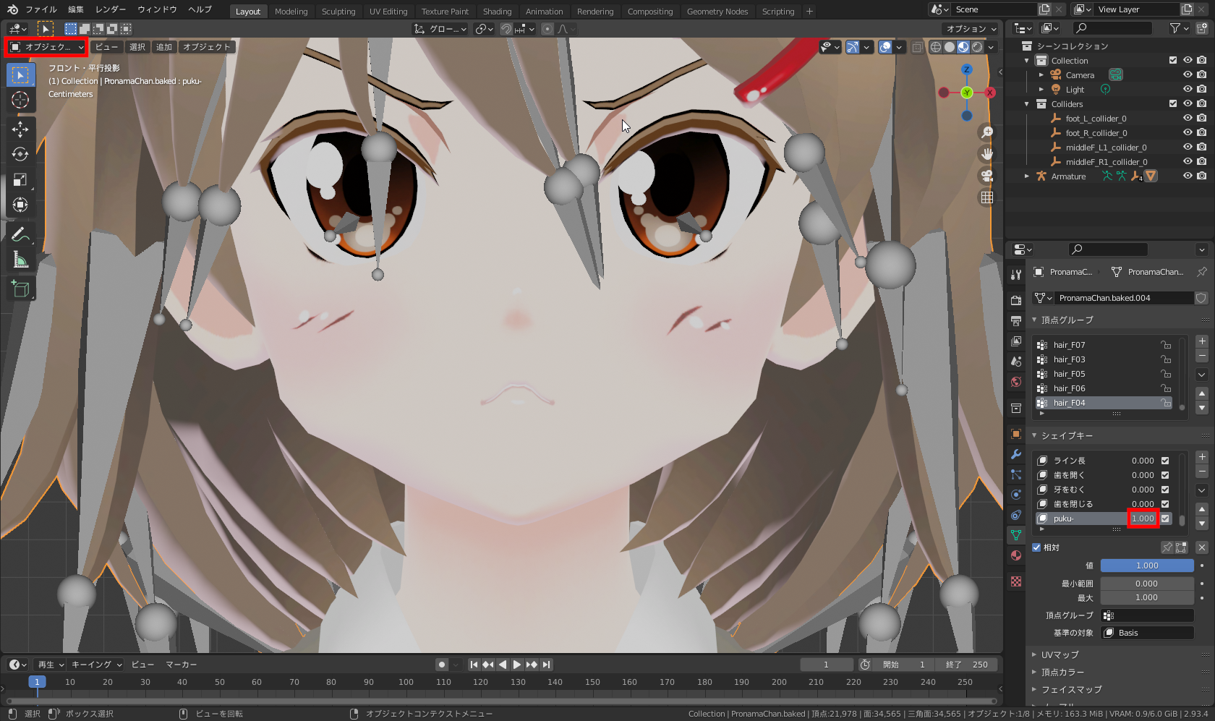
Task: Click the viewport 選択 menu button
Action: coord(137,47)
